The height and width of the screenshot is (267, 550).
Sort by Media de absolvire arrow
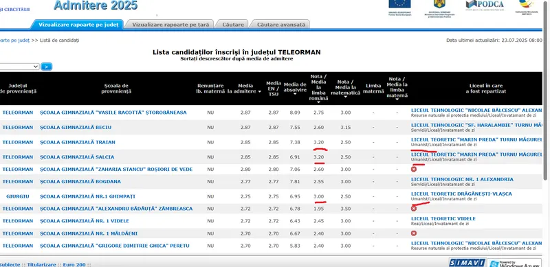coord(295,95)
